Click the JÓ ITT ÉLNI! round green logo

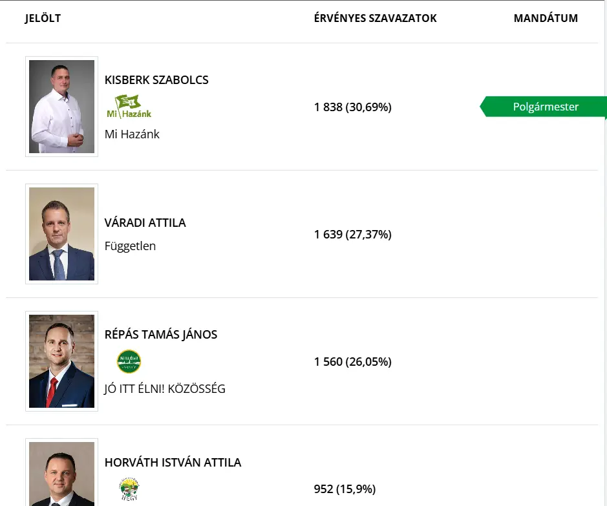129,361
